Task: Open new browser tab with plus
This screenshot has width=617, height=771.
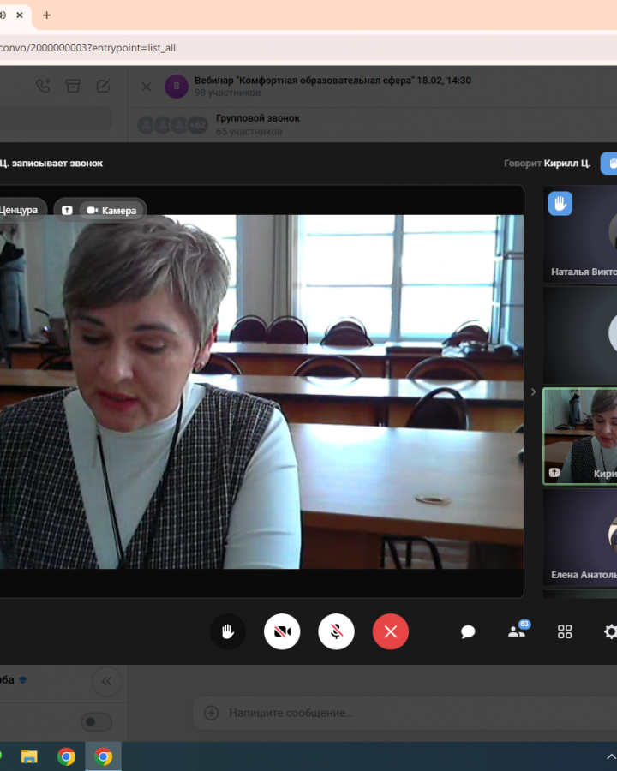Action: tap(46, 15)
